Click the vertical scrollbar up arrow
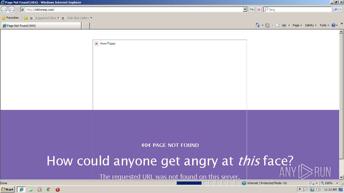Viewport: 344px width, 193px height. (341, 32)
